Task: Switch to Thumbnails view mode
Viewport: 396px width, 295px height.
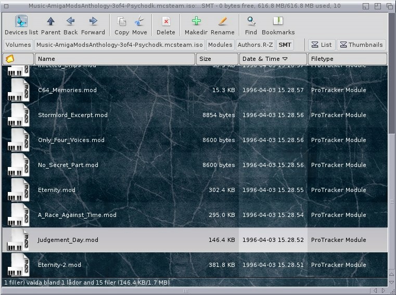Action: (362, 45)
